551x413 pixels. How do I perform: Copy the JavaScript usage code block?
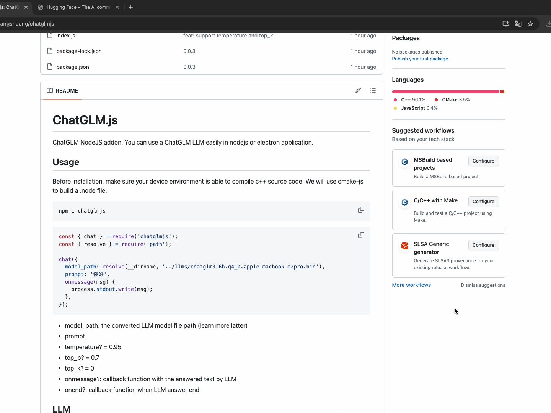[x=361, y=235]
